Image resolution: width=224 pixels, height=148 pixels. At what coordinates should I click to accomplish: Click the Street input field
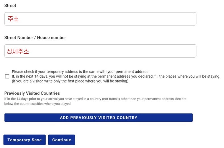[x=100, y=19]
